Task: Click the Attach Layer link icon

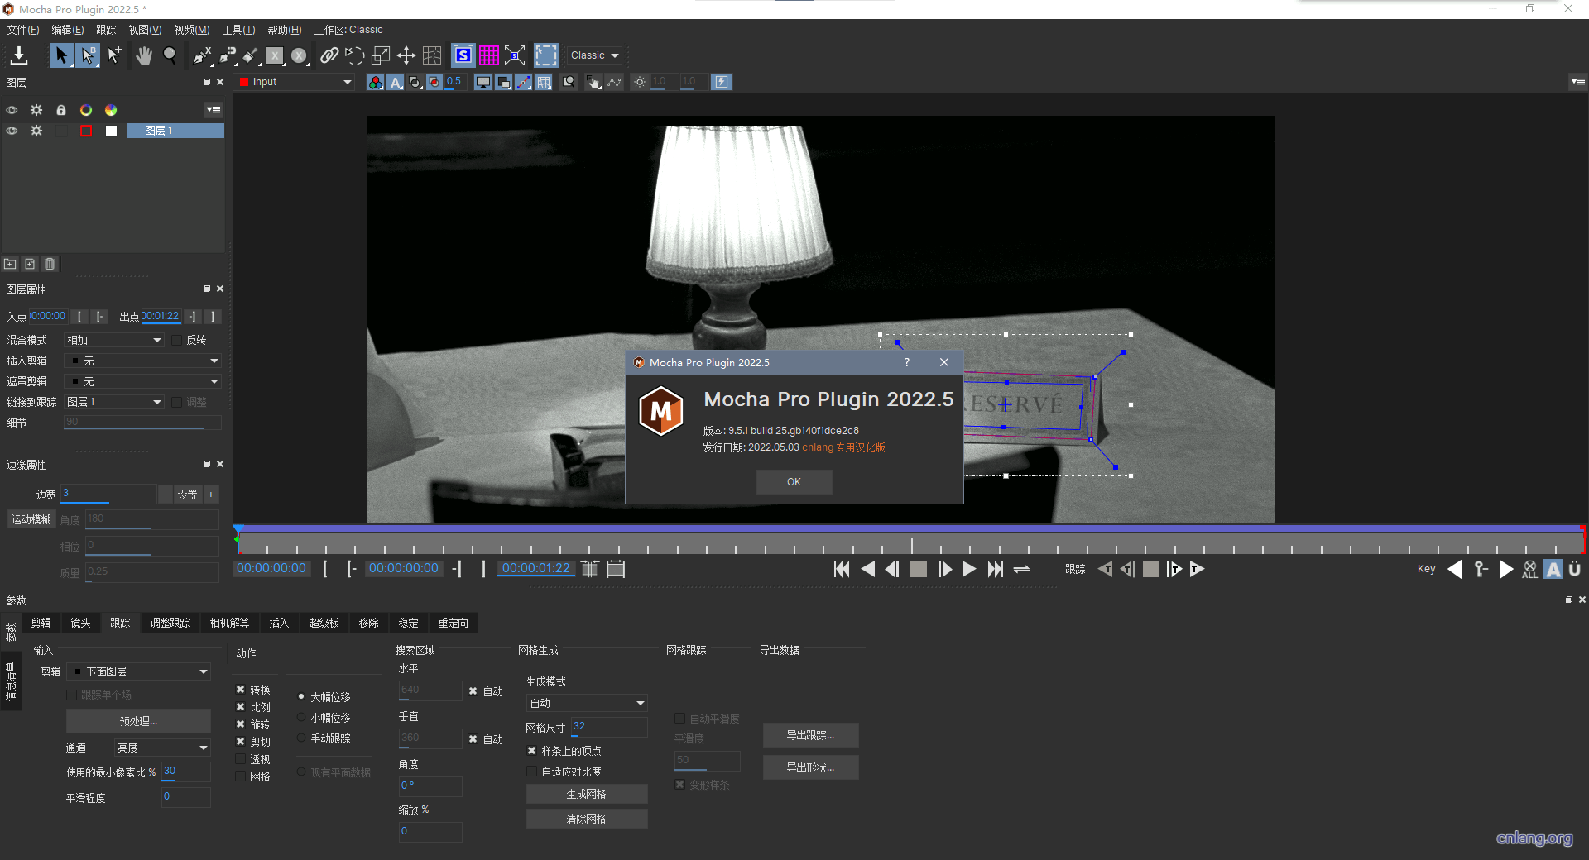Action: coord(329,55)
